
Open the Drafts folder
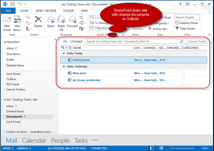tap(10, 60)
